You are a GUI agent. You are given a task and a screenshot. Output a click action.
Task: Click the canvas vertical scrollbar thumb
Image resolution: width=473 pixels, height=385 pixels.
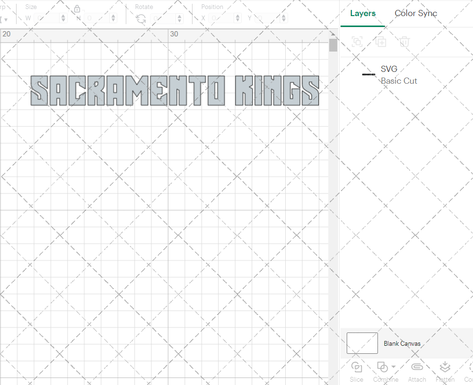tap(333, 45)
